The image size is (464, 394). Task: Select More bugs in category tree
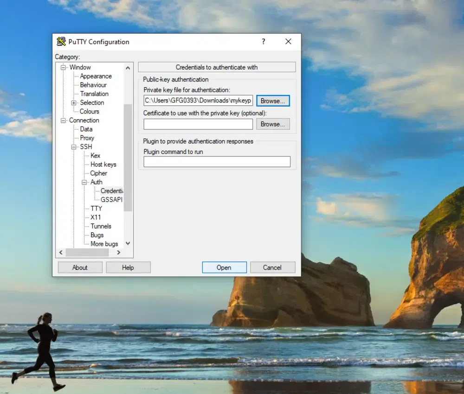click(x=104, y=244)
